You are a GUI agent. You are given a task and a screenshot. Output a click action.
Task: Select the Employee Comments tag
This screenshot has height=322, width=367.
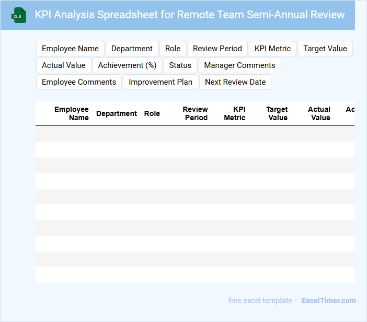pyautogui.click(x=79, y=82)
